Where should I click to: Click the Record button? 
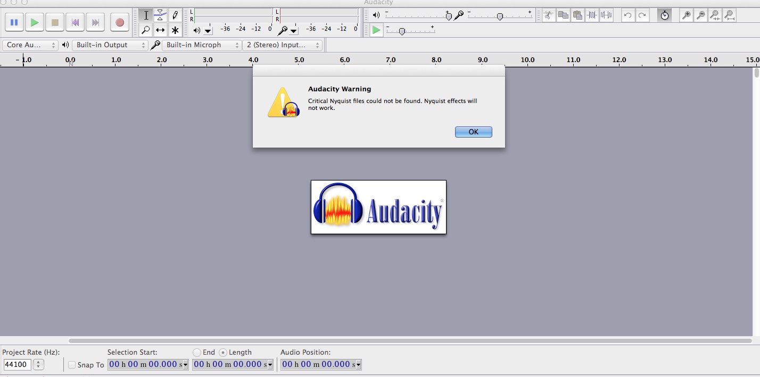[x=119, y=22]
